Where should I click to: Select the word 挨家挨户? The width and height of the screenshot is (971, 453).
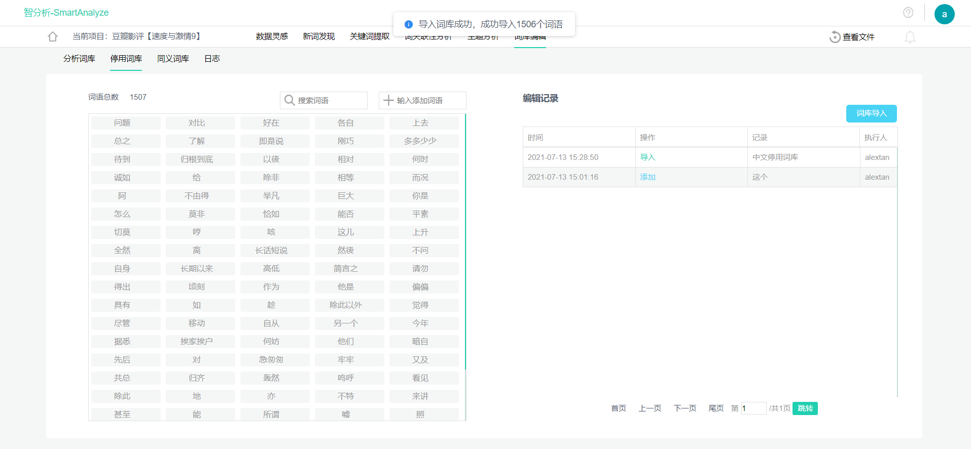pyautogui.click(x=200, y=342)
